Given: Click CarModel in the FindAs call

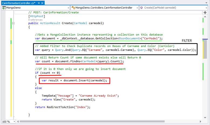Looking at the screenshot, I should click(89, 61).
